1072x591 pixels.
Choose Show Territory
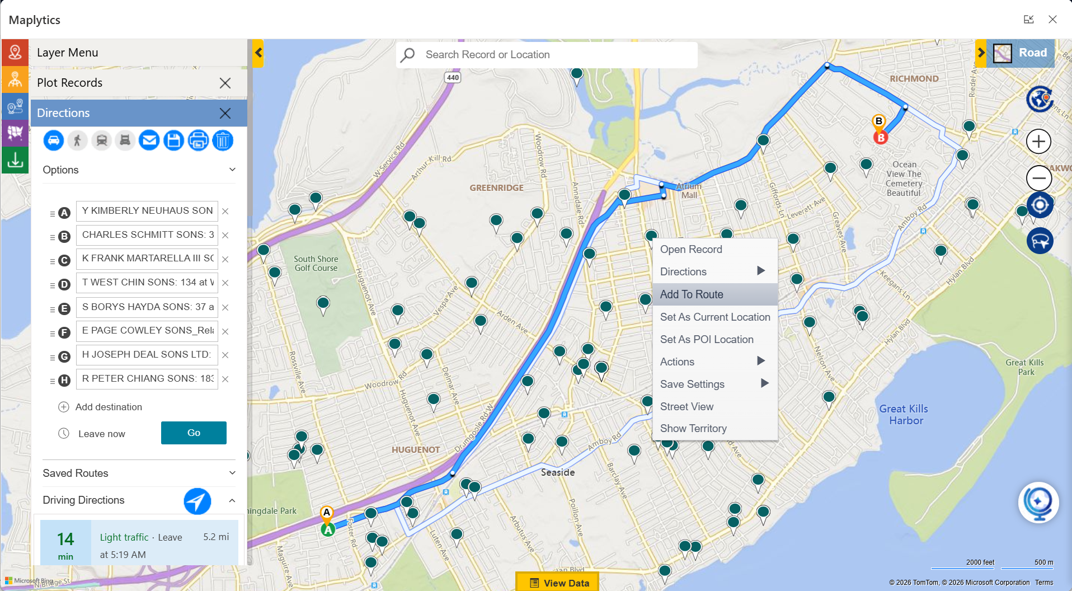[715, 428]
